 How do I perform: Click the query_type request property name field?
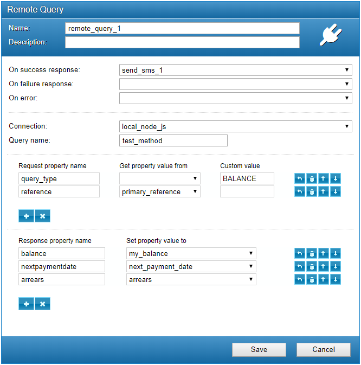[x=59, y=178]
